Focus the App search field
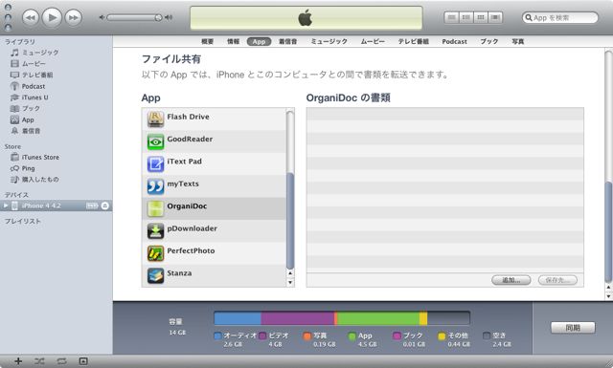The width and height of the screenshot is (613, 368). pos(559,17)
